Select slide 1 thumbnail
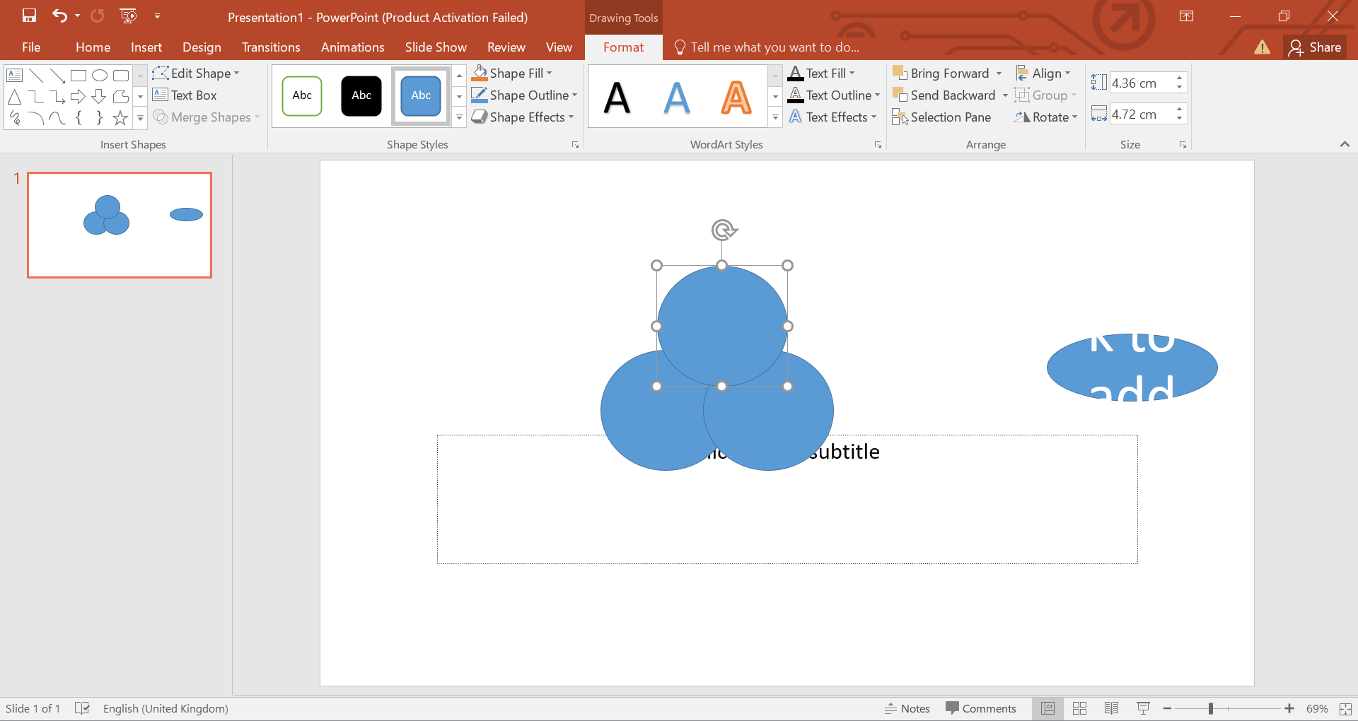The height and width of the screenshot is (721, 1358). coord(120,225)
